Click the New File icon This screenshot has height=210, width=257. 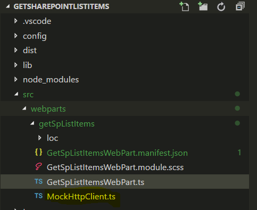184,6
